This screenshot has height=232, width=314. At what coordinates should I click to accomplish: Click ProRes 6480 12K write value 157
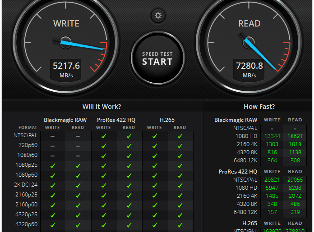(272, 212)
